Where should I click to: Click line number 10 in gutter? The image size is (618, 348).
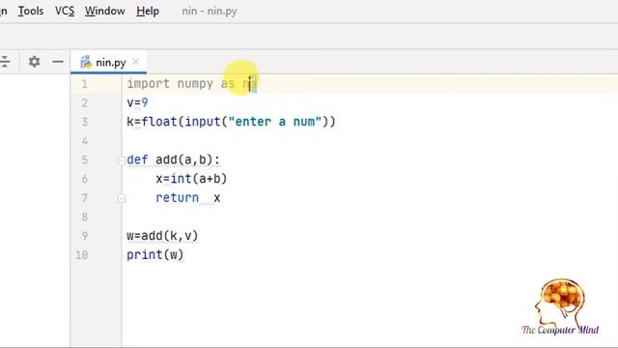pyautogui.click(x=81, y=255)
